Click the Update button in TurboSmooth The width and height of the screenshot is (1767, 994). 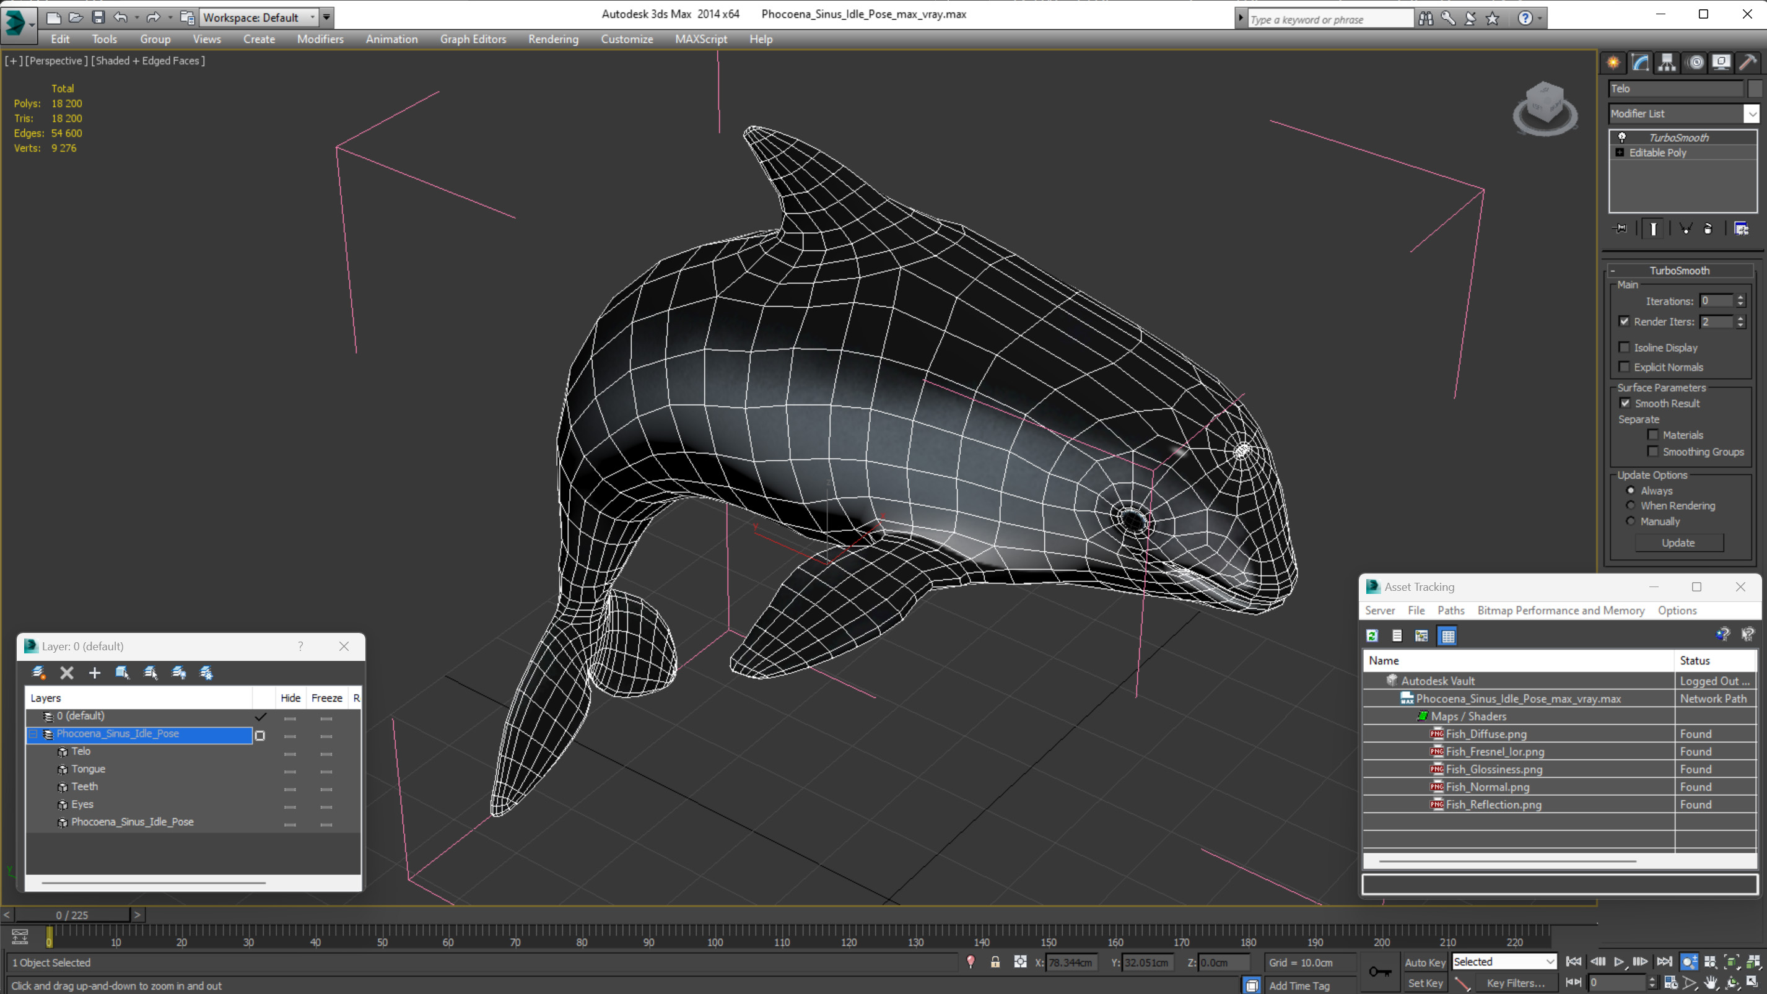[1678, 543]
